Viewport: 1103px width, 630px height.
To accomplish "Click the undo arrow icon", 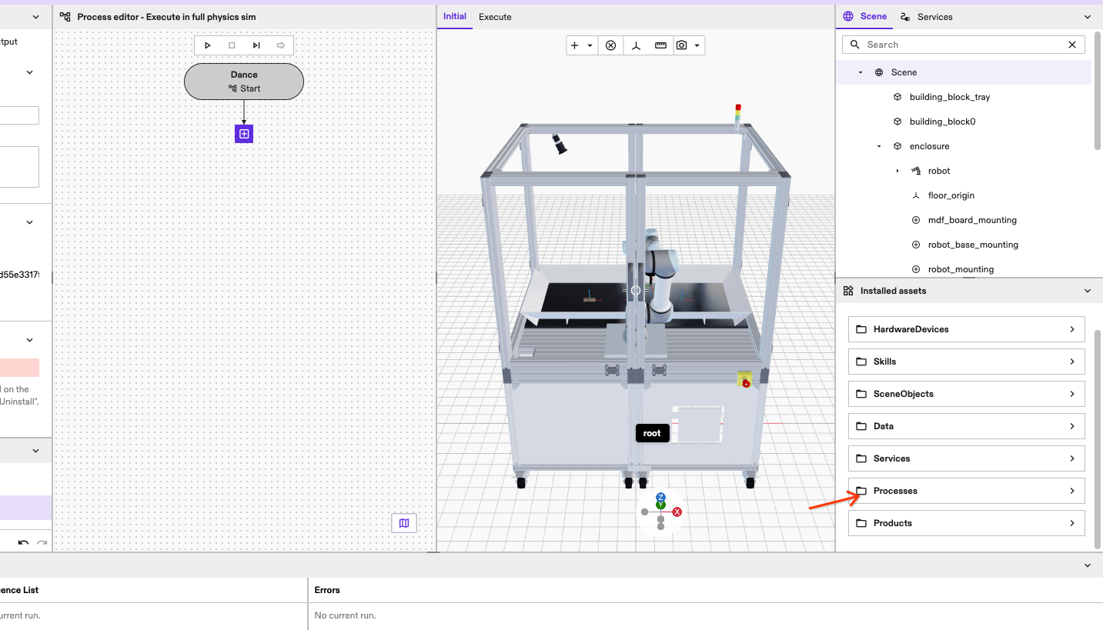I will (23, 542).
